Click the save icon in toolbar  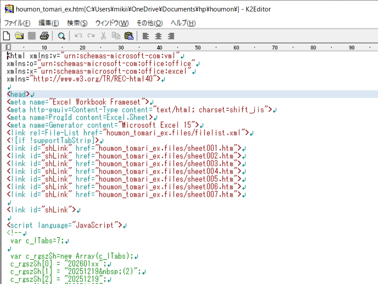(x=32, y=36)
